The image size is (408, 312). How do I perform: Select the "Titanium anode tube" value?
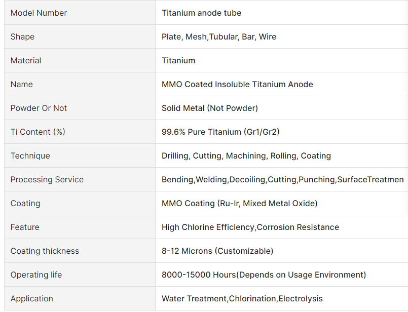point(201,13)
